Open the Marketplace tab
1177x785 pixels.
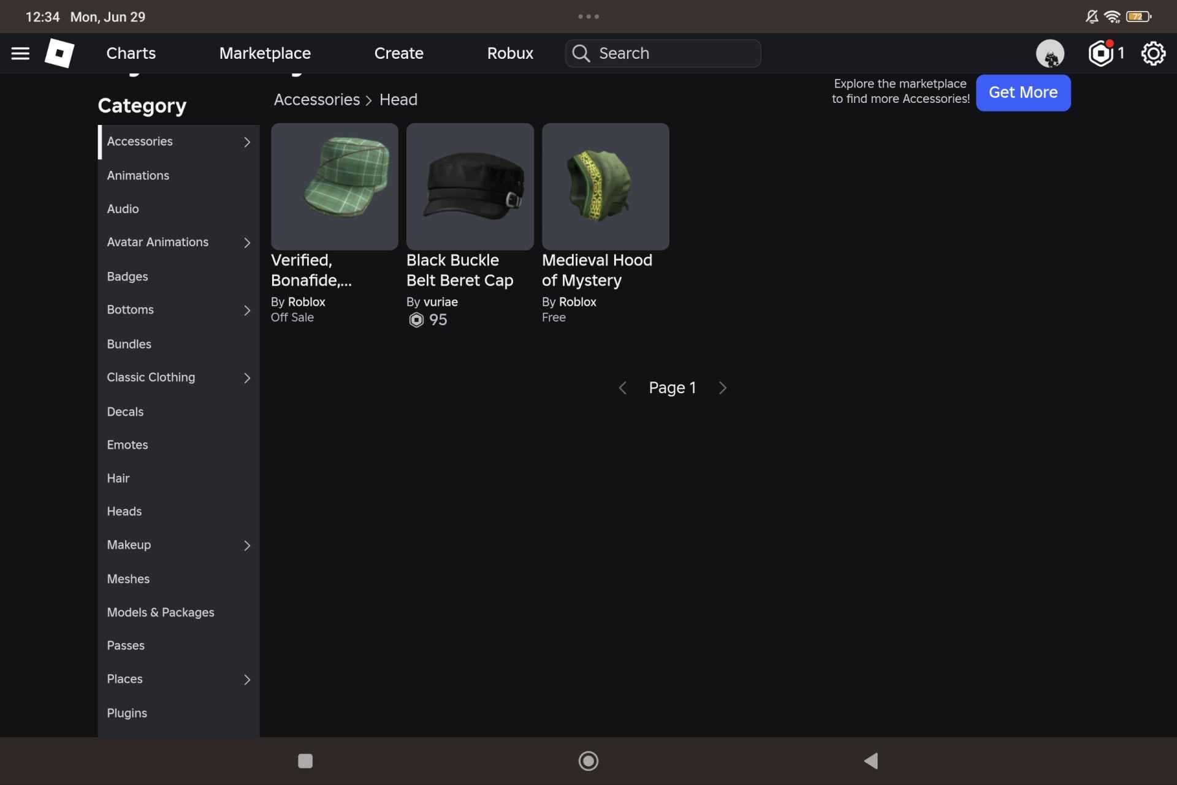(x=265, y=53)
